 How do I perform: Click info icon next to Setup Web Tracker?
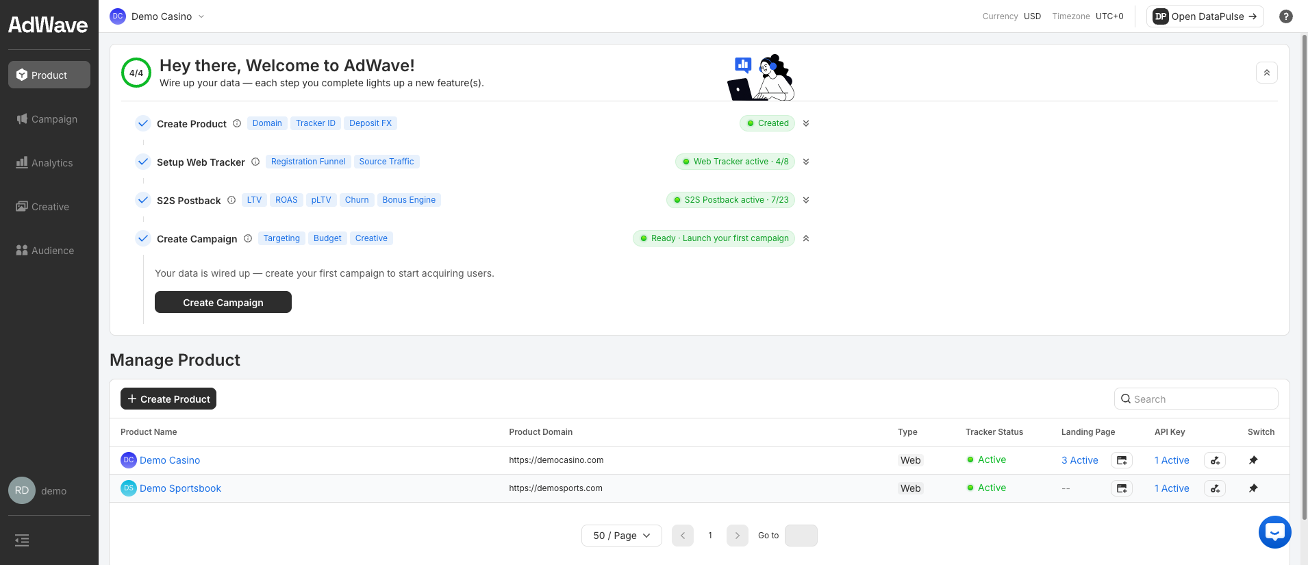pos(255,162)
